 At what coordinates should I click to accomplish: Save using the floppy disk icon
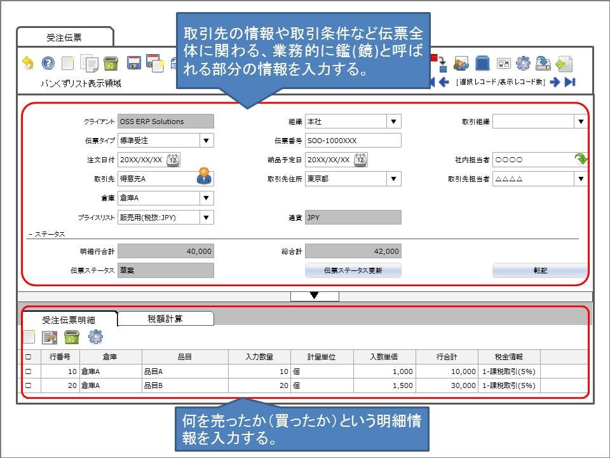click(x=134, y=63)
